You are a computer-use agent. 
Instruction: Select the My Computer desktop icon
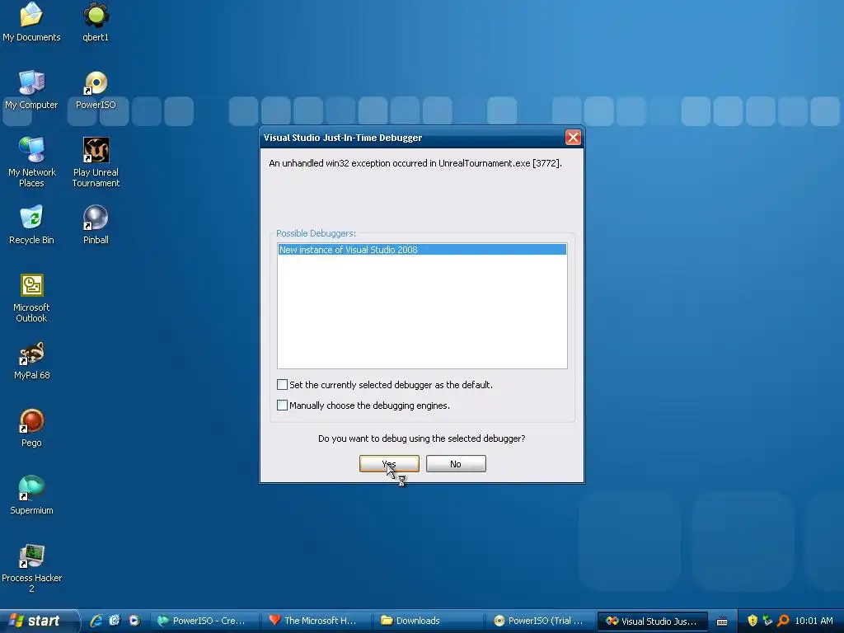point(31,89)
